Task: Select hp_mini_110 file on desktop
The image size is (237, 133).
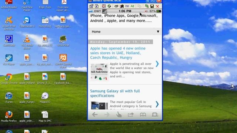Action: pyautogui.click(x=45, y=41)
